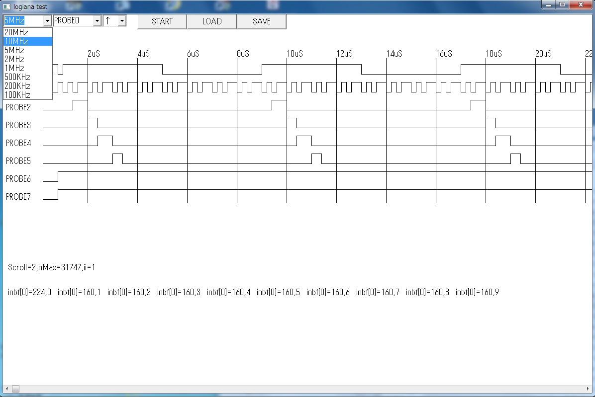Close the logiana test window
595x397 pixels.
pyautogui.click(x=581, y=5)
